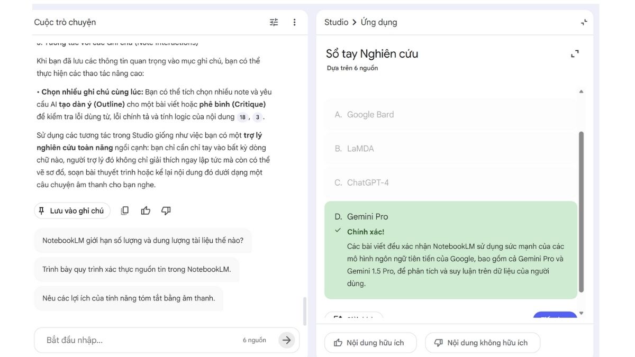Send message with the arrow button
635x357 pixels.
(286, 340)
